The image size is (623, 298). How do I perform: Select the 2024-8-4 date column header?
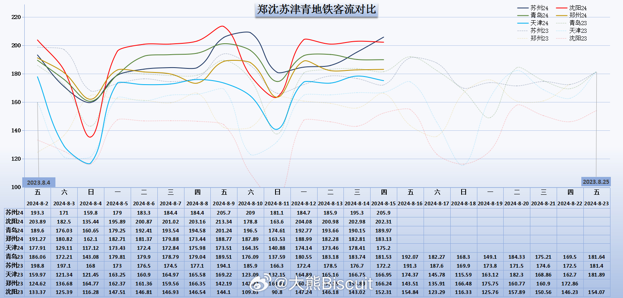[x=91, y=203]
